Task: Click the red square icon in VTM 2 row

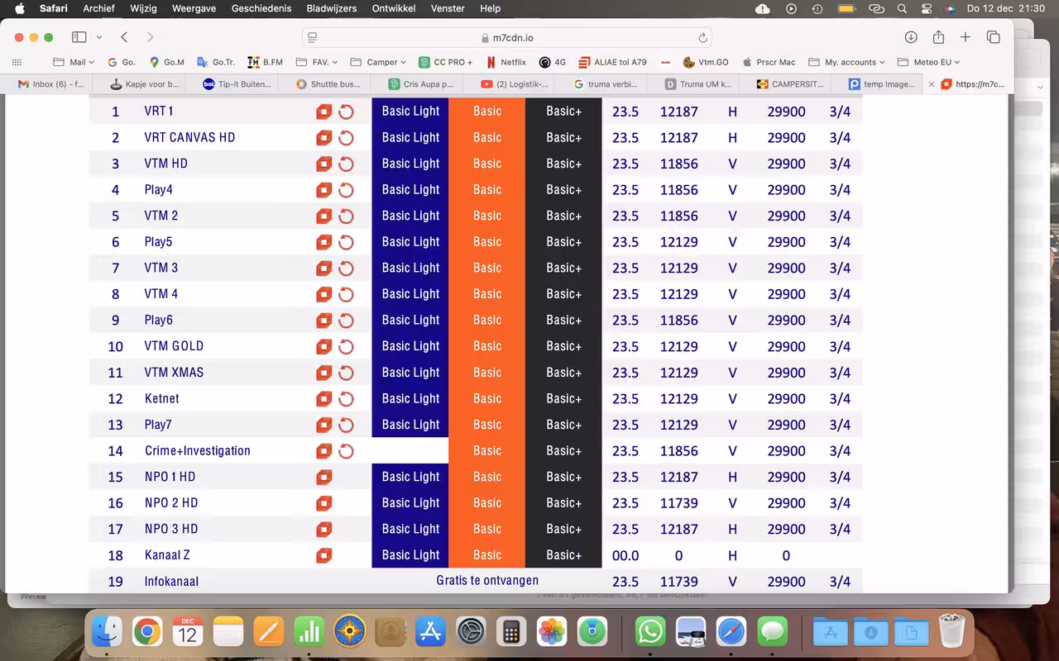Action: point(324,216)
